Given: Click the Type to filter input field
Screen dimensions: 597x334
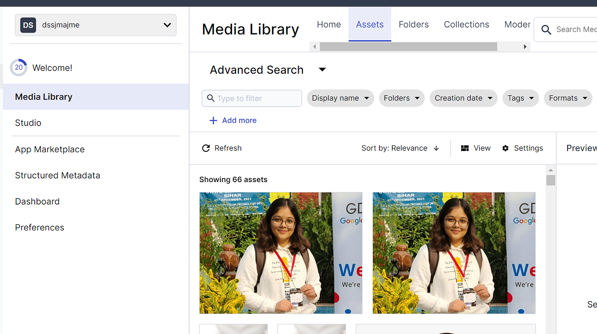Looking at the screenshot, I should (251, 98).
